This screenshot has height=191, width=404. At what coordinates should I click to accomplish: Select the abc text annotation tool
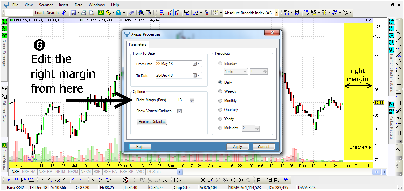(398, 150)
